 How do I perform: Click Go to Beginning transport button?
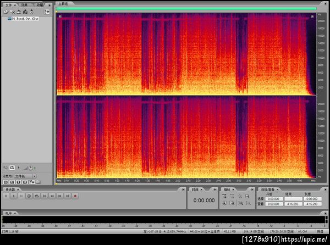click(45, 196)
